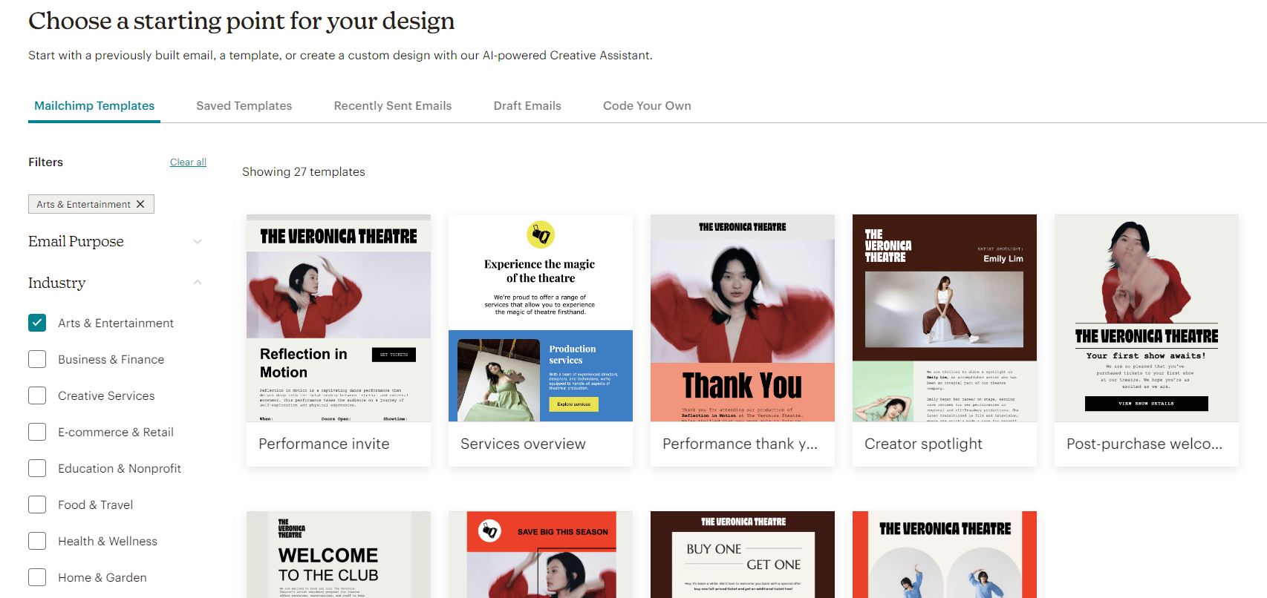Select the Creator spotlight template
The height and width of the screenshot is (598, 1267).
945,318
